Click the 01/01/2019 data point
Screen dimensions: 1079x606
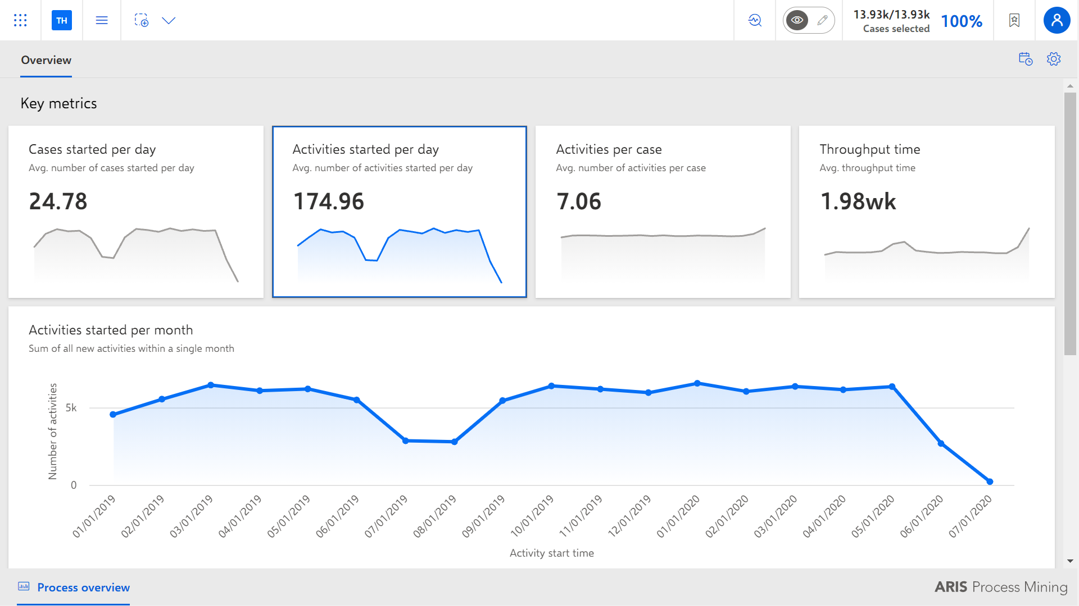(x=113, y=415)
